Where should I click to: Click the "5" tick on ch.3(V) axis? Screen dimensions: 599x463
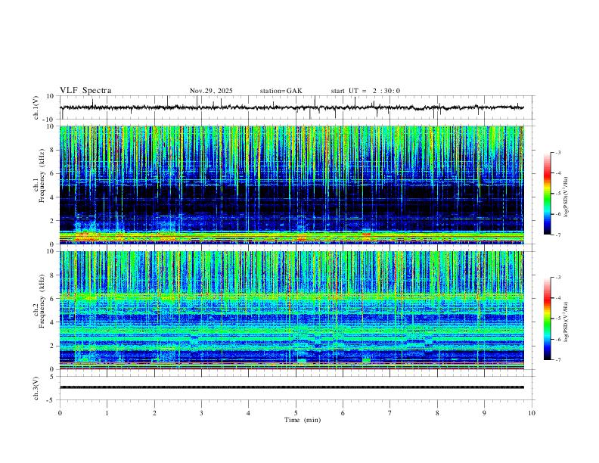[52, 376]
